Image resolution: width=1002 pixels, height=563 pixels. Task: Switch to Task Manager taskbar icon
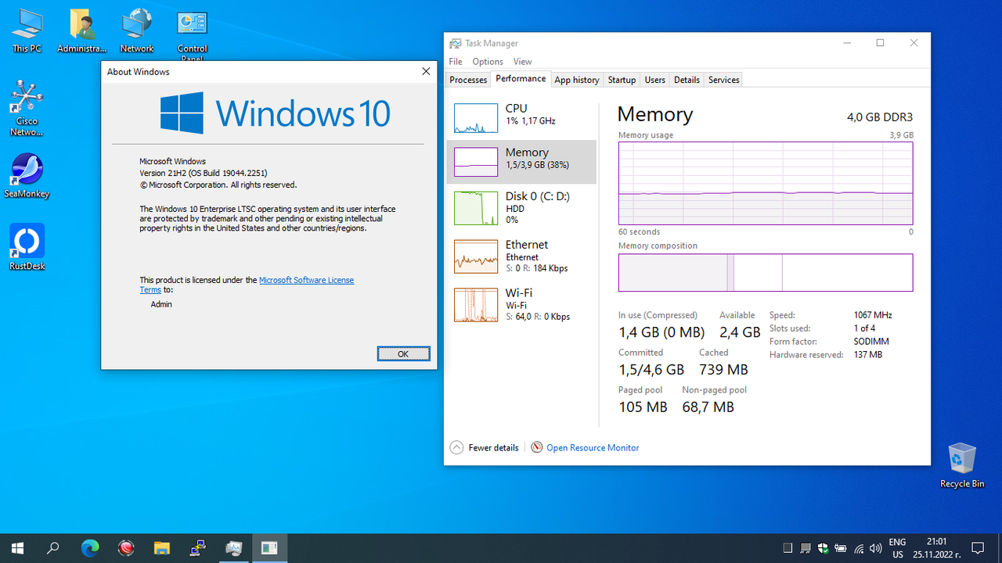click(x=233, y=548)
